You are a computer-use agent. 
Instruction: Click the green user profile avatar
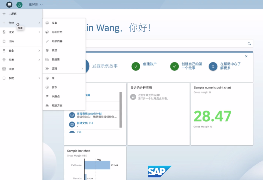pyautogui.click(x=19, y=5)
